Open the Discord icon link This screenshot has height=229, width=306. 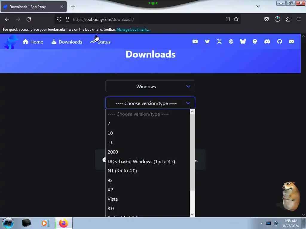pos(267,41)
